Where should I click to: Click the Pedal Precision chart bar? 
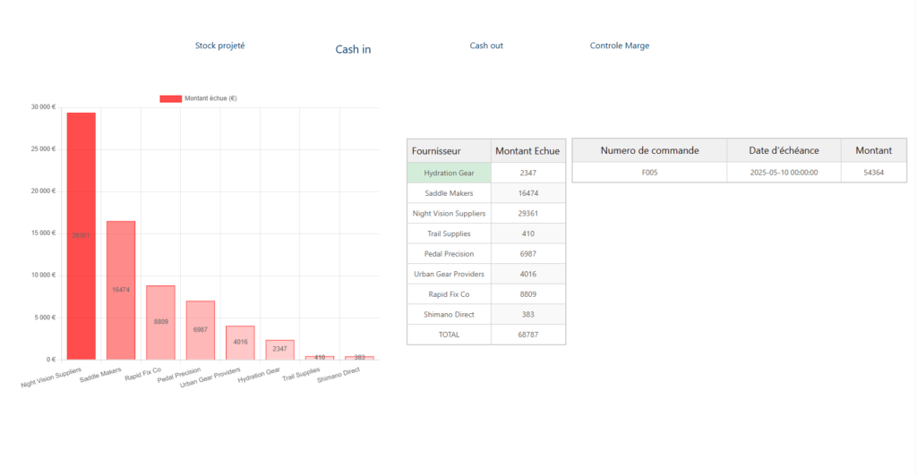(x=201, y=330)
